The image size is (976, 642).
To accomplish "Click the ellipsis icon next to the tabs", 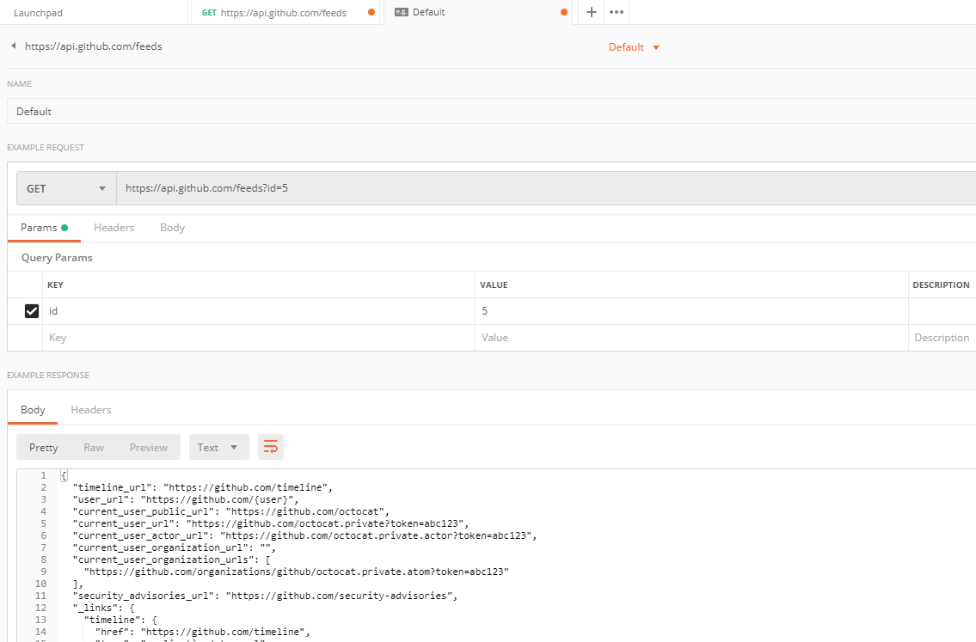I will pyautogui.click(x=616, y=12).
